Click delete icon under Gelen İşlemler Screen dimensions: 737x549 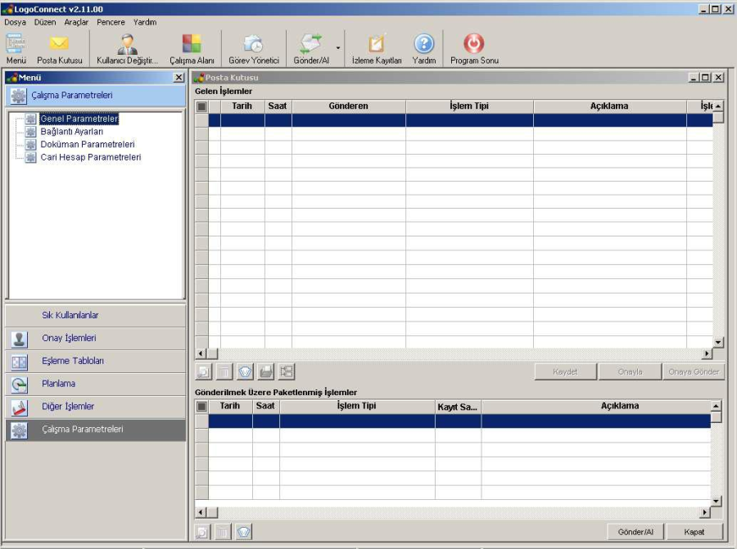pyautogui.click(x=224, y=372)
